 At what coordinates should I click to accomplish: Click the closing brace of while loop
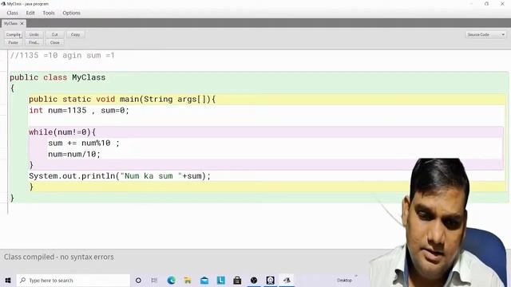31,165
